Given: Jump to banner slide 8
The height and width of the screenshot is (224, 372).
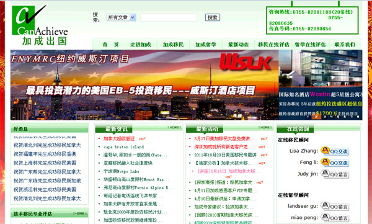Looking at the screenshot, I should click(x=358, y=117).
